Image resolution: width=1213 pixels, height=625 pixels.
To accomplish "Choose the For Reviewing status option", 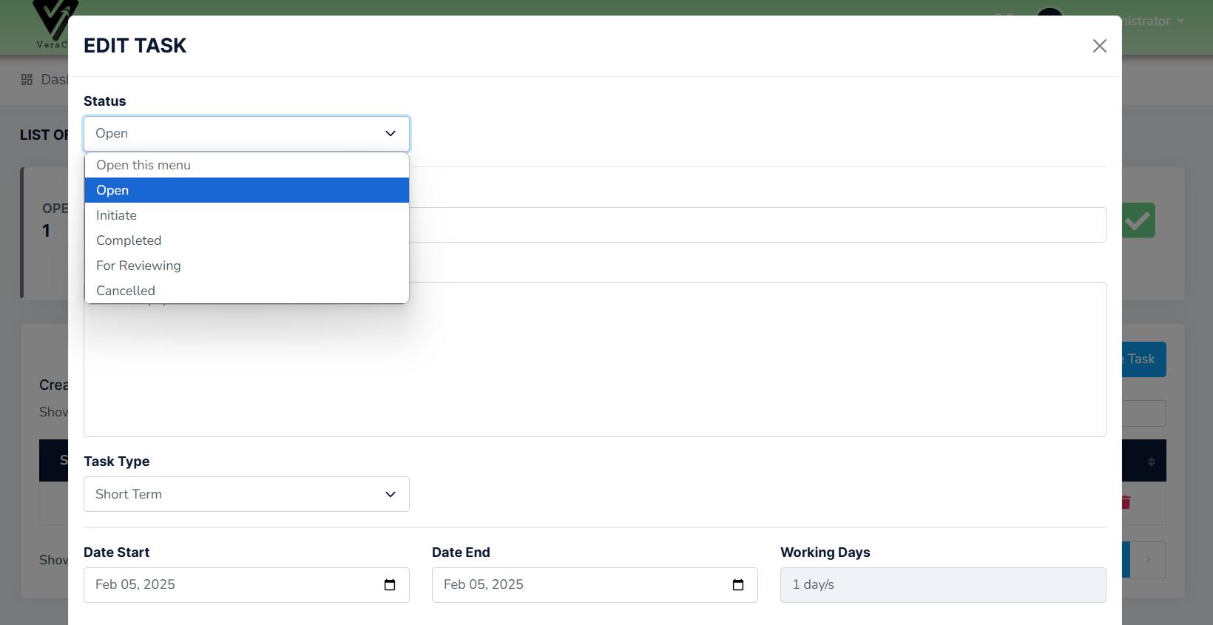I will (138, 266).
